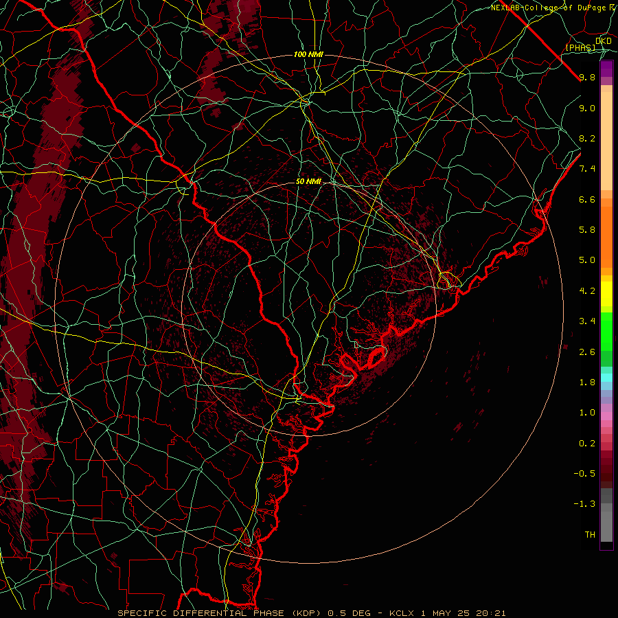The height and width of the screenshot is (618, 618).
Task: Click the KCLX station identifier in caption
Action: coord(402,613)
